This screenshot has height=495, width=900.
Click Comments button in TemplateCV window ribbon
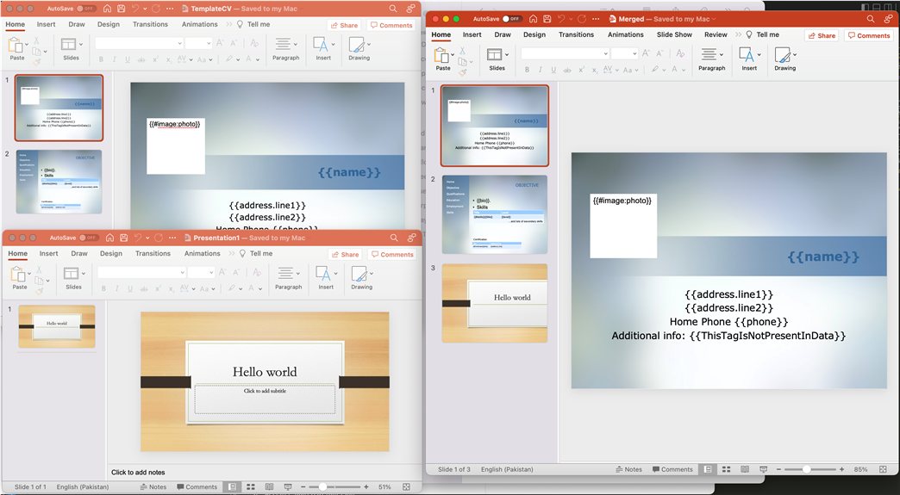pyautogui.click(x=391, y=25)
